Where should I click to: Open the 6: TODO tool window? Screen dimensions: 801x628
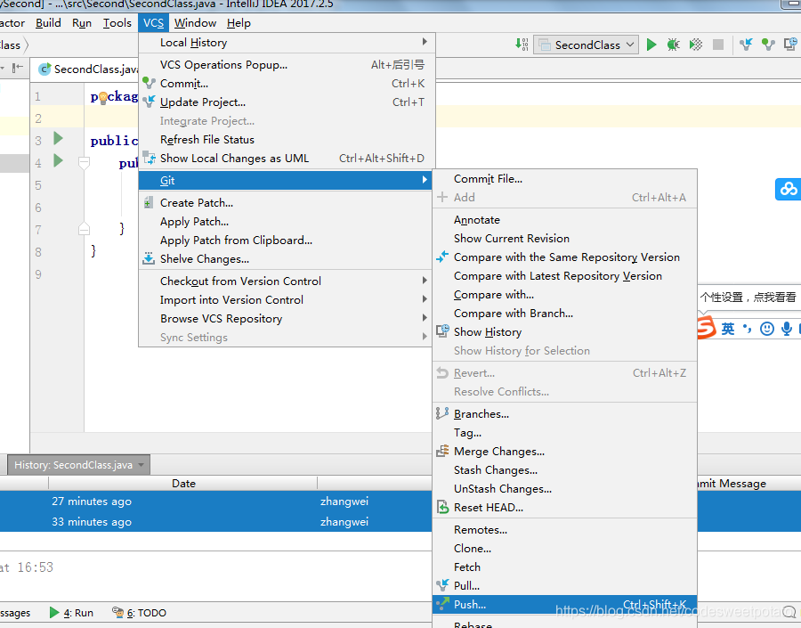click(140, 613)
